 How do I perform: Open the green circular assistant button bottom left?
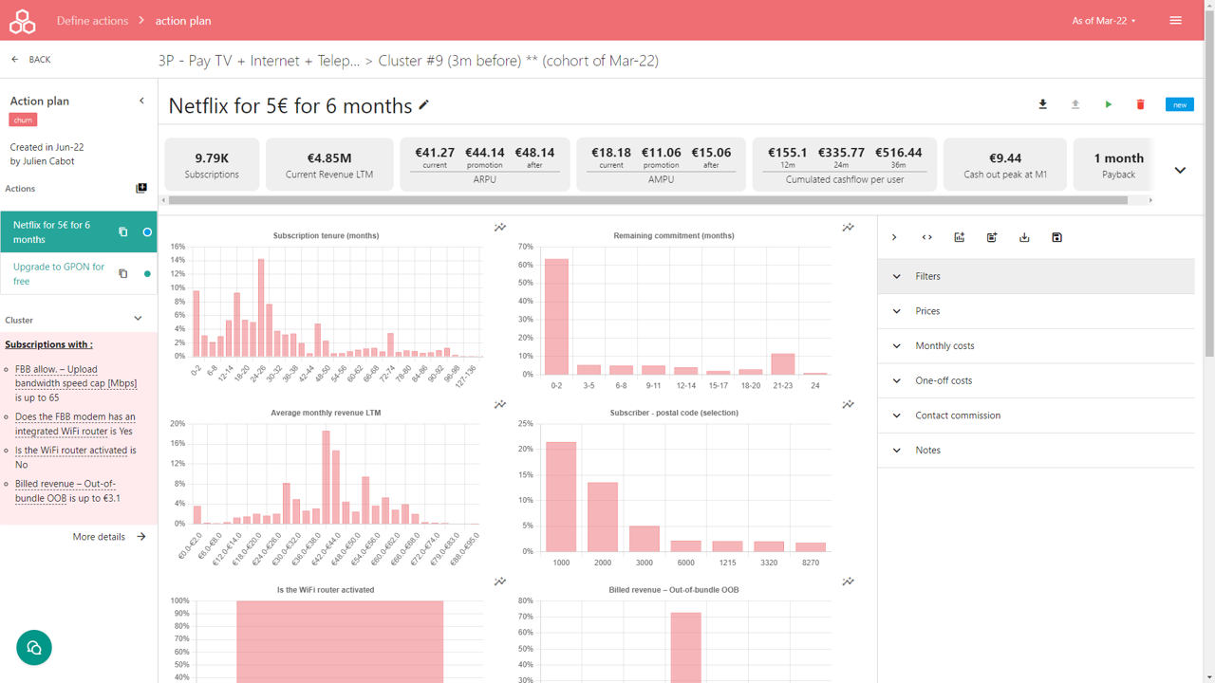(x=33, y=647)
